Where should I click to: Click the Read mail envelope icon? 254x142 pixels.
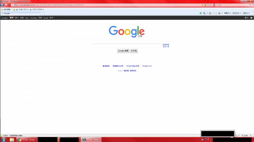click(216, 13)
